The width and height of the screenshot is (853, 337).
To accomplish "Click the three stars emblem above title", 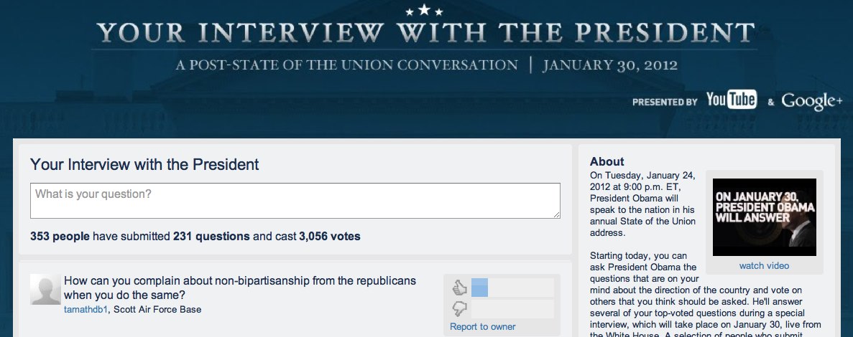I will [424, 10].
